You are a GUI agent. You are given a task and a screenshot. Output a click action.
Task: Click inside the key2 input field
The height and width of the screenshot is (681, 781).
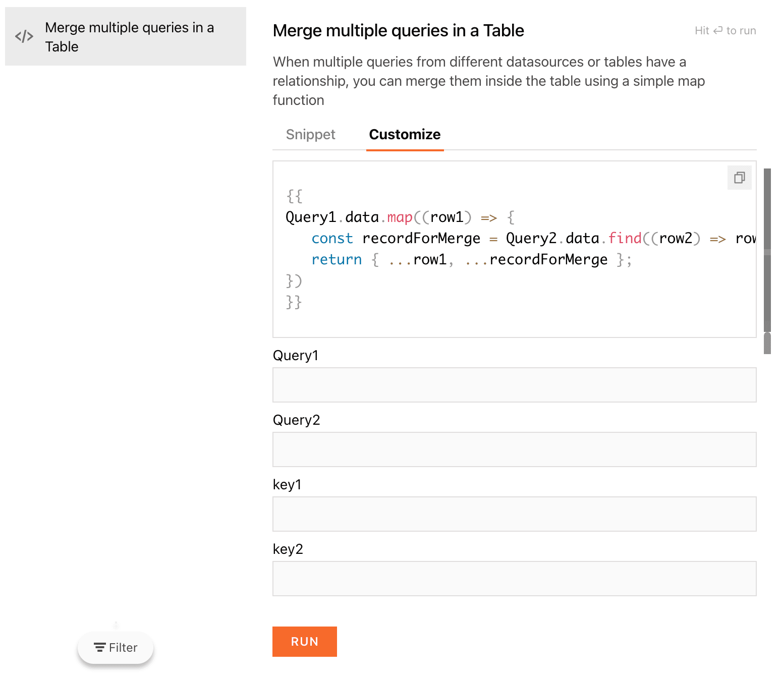(514, 579)
